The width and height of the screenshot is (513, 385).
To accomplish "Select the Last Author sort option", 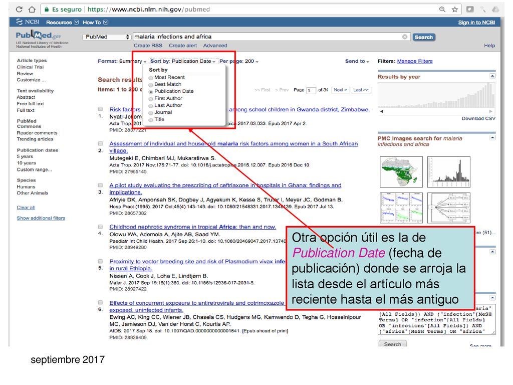I will pyautogui.click(x=151, y=106).
